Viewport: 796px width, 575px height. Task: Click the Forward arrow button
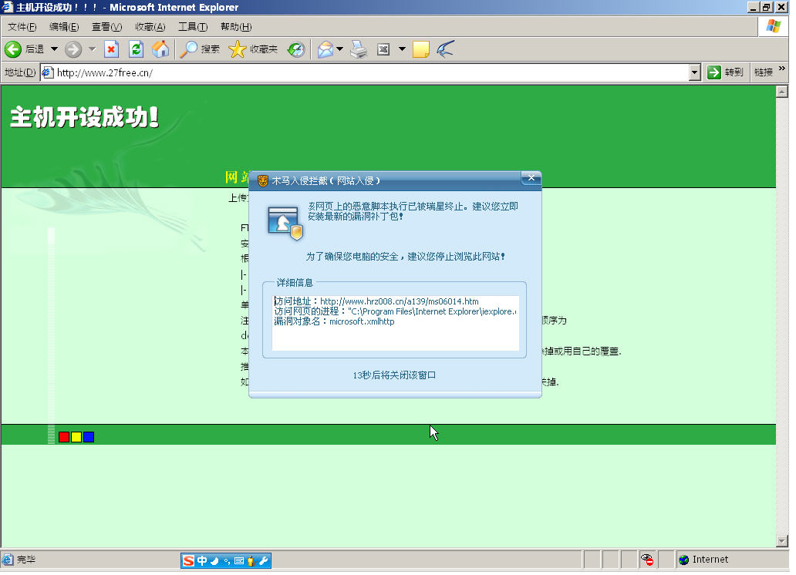pyautogui.click(x=73, y=49)
